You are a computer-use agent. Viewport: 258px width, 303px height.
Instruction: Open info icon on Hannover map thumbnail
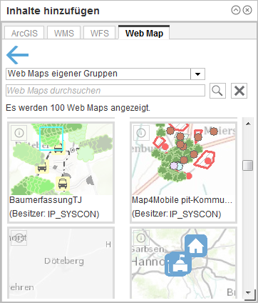point(141,238)
